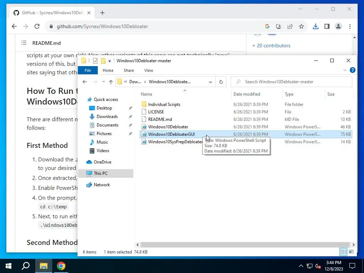This screenshot has height=273, width=364.
Task: Click Chrome back navigation arrow
Action: 14,26
